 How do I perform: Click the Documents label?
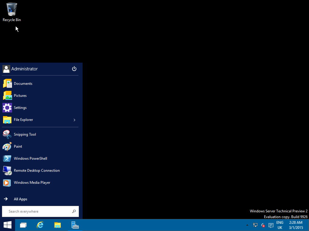(x=23, y=84)
